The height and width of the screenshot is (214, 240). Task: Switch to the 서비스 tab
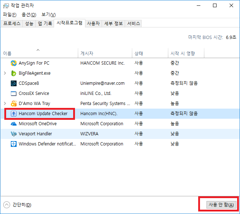coord(133,23)
